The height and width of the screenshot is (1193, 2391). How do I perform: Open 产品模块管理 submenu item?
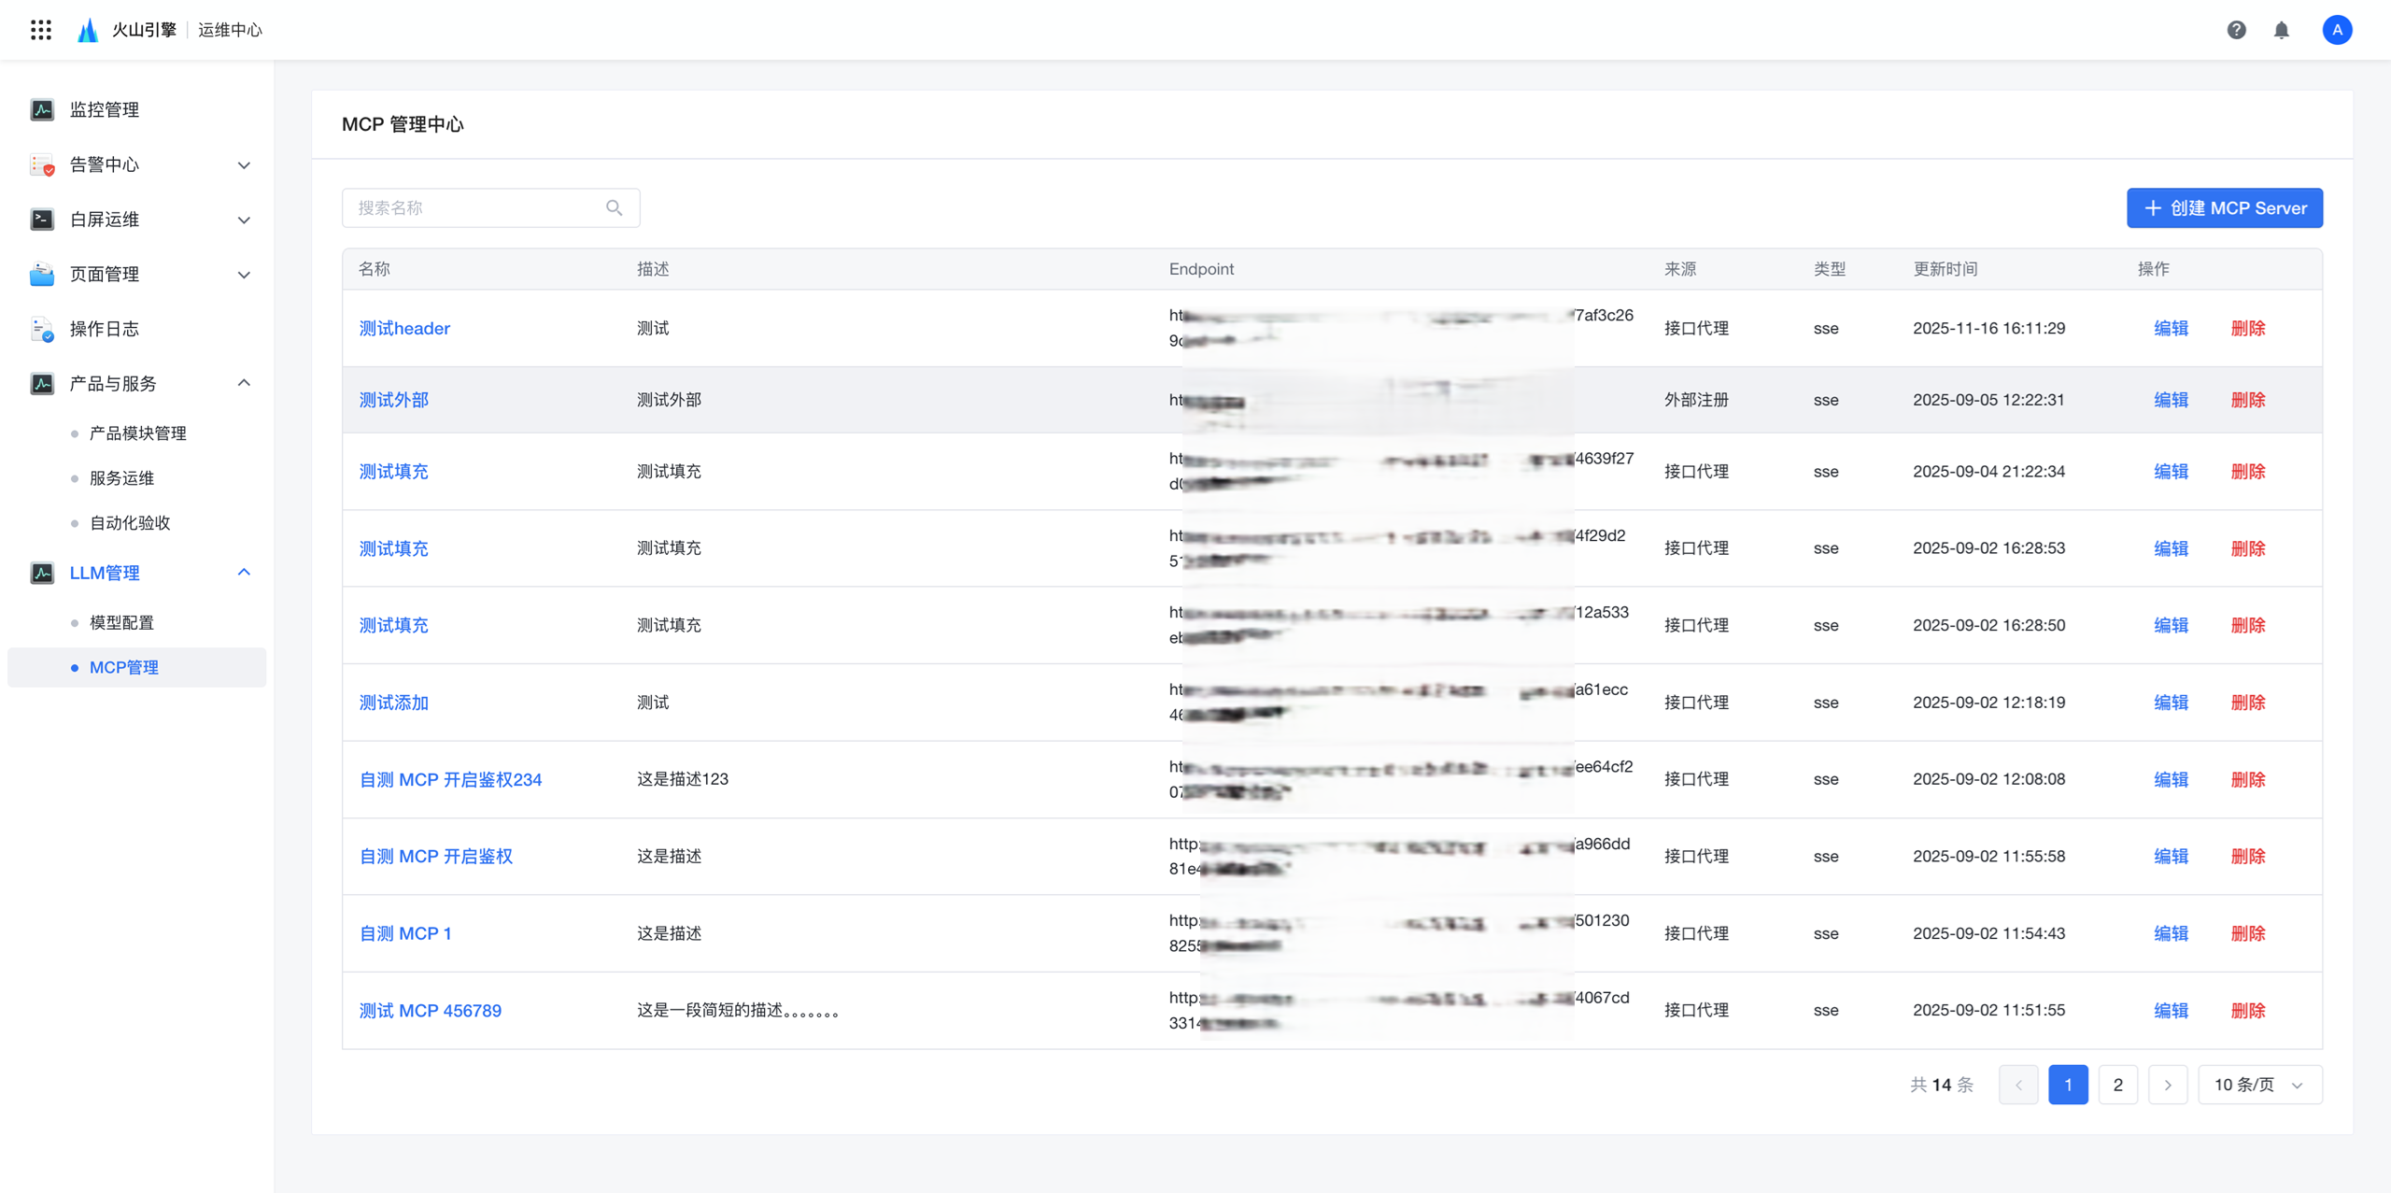tap(137, 433)
